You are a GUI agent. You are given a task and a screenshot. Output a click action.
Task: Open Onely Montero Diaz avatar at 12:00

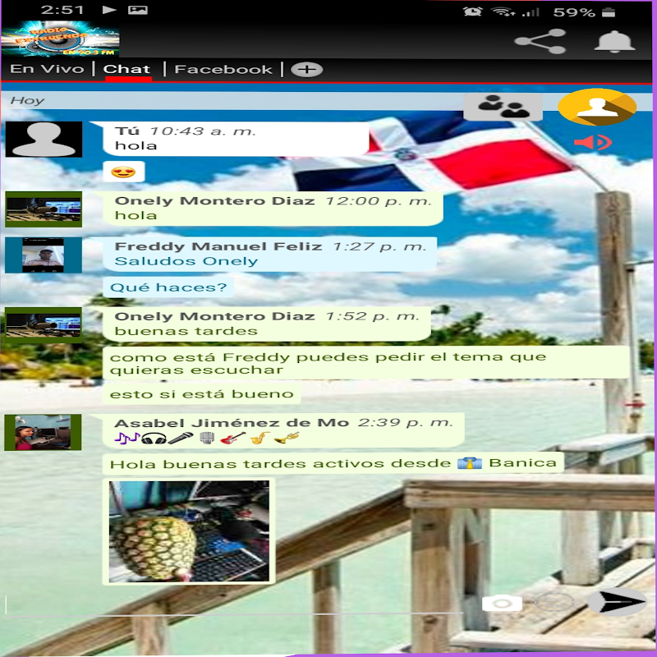point(44,209)
